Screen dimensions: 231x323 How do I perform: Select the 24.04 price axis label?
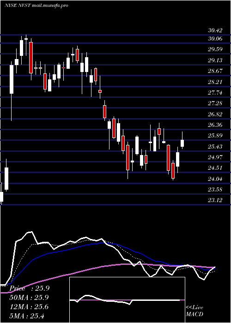click(215, 179)
